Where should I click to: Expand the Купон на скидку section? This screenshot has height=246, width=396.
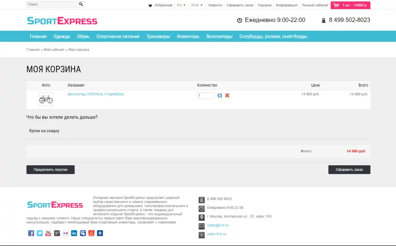point(44,131)
